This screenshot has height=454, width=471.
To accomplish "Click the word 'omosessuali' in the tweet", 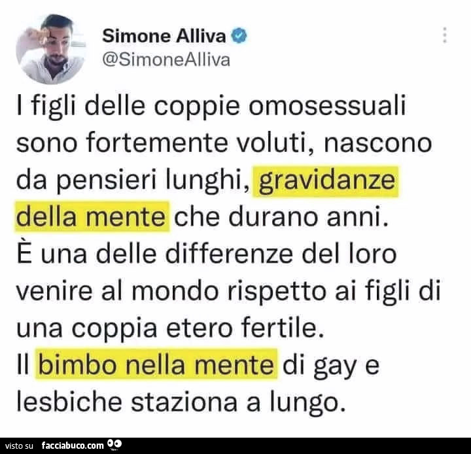I will tap(327, 107).
